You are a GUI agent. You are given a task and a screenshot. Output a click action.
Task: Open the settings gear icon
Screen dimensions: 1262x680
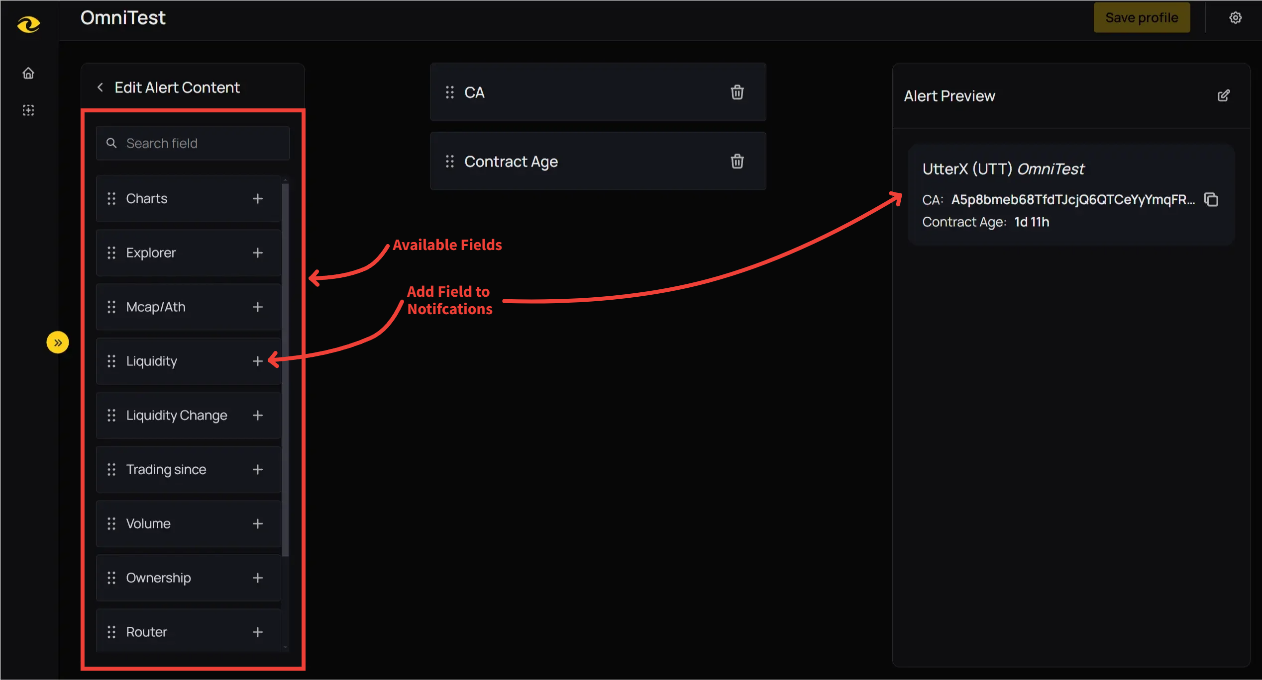1235,18
